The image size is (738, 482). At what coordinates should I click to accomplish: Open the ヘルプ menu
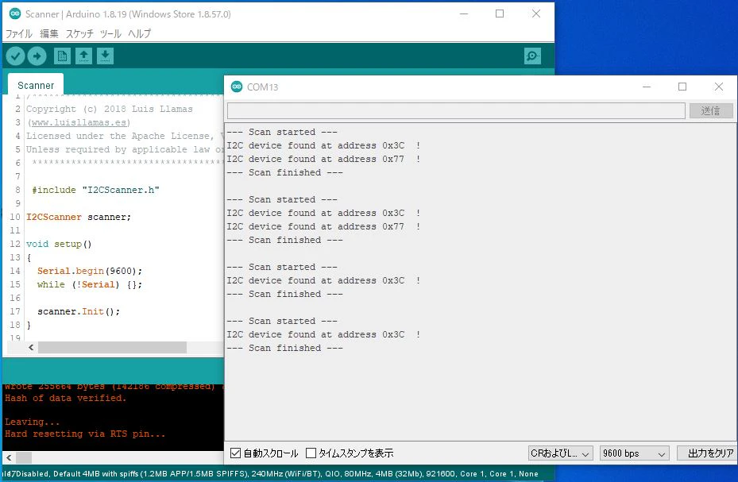140,33
